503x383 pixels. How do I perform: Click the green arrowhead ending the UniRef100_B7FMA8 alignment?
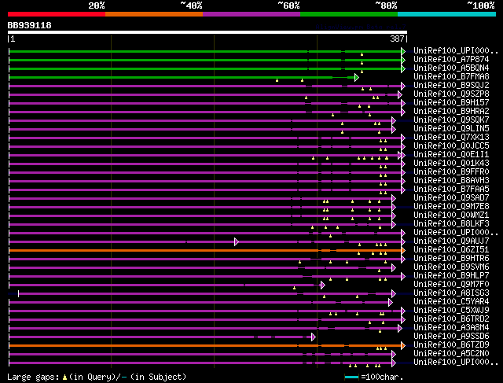click(357, 77)
